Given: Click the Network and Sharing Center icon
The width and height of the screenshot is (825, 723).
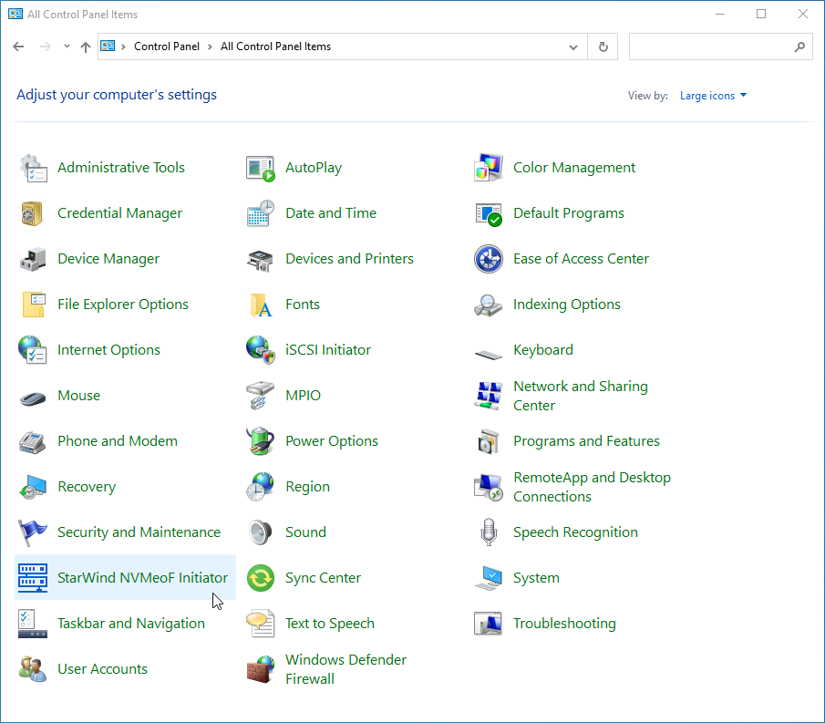Looking at the screenshot, I should [489, 396].
